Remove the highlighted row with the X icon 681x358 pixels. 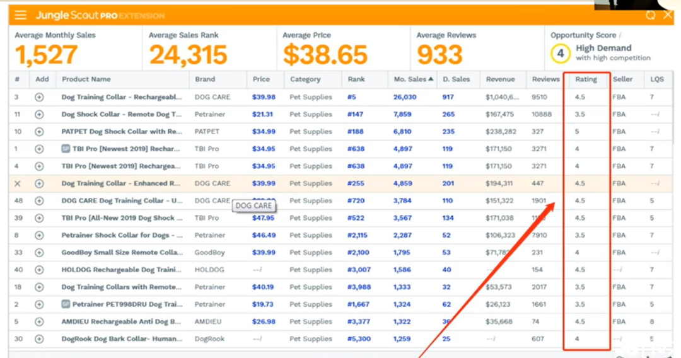click(18, 183)
